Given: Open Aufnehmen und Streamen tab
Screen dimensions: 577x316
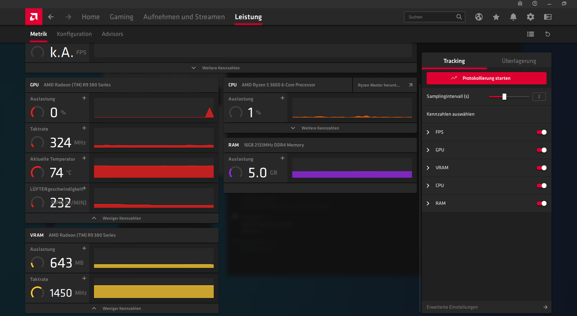Looking at the screenshot, I should click(x=184, y=17).
